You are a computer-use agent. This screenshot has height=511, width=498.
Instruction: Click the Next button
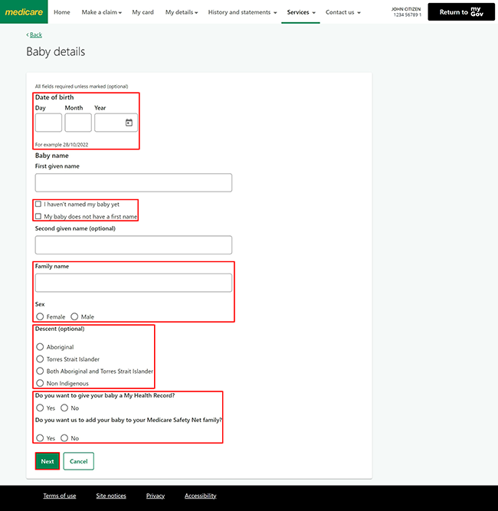coord(48,461)
